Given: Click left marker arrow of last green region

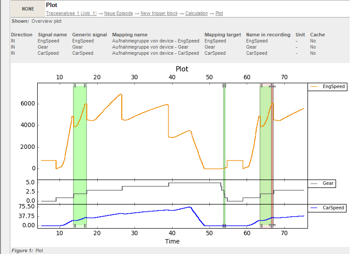Looking at the screenshot, I should (x=262, y=85).
